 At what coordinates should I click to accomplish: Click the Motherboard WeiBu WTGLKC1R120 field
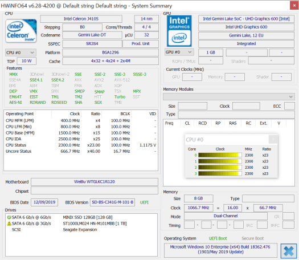point(95,182)
